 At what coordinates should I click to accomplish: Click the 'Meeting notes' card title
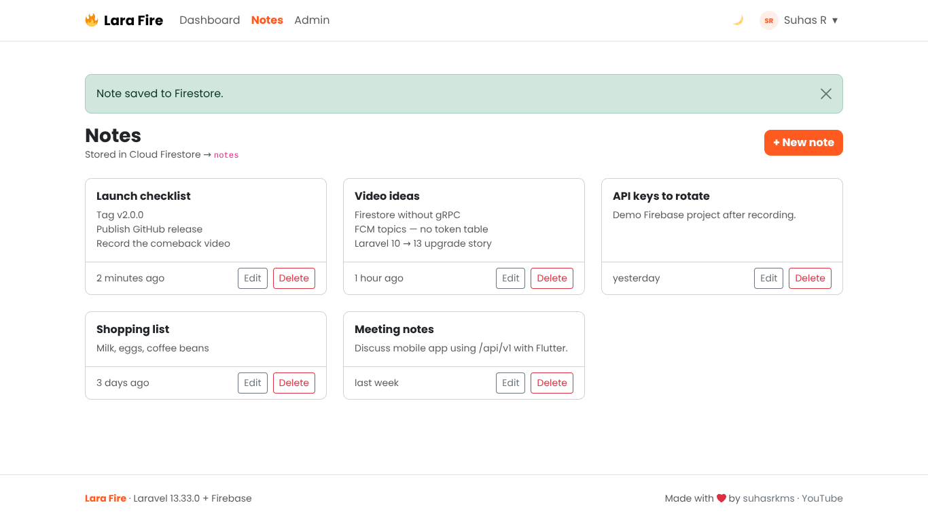394,329
